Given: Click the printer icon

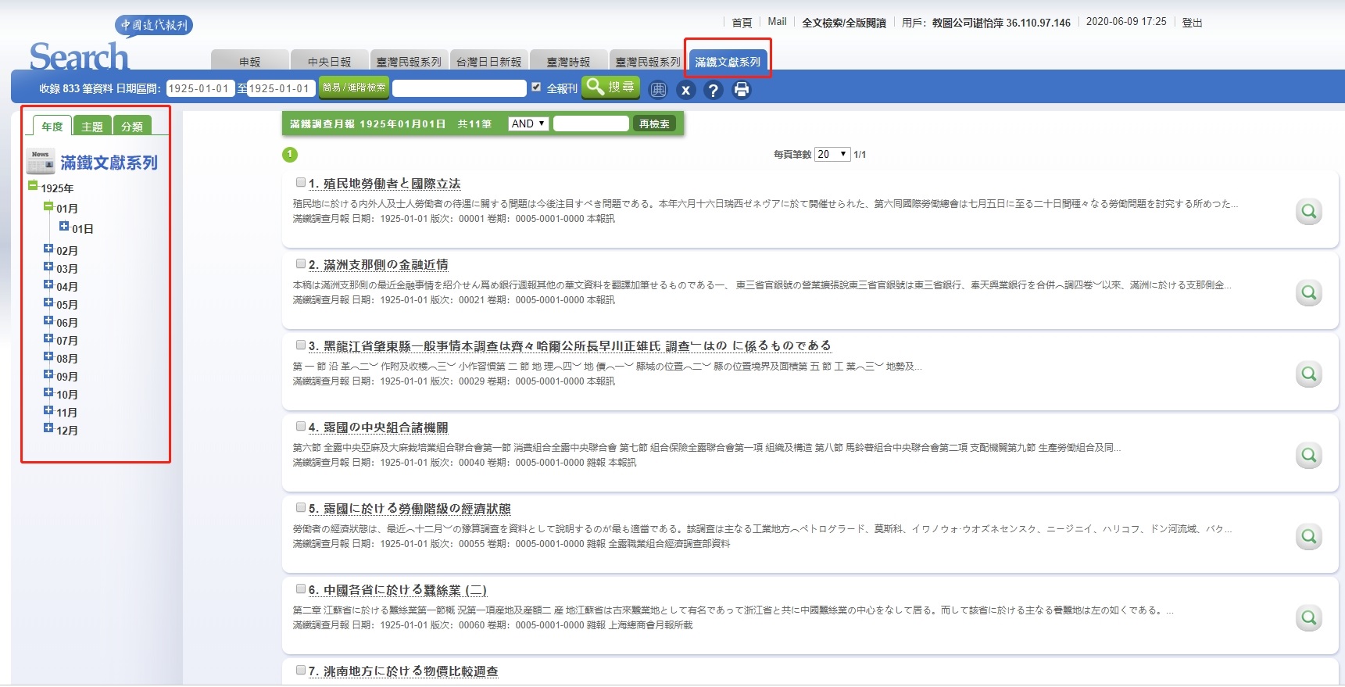Looking at the screenshot, I should click(x=741, y=90).
